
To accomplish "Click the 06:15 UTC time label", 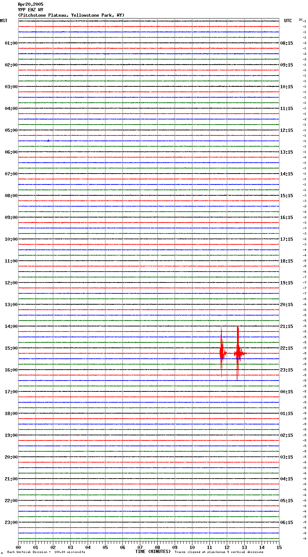I will coord(287,523).
